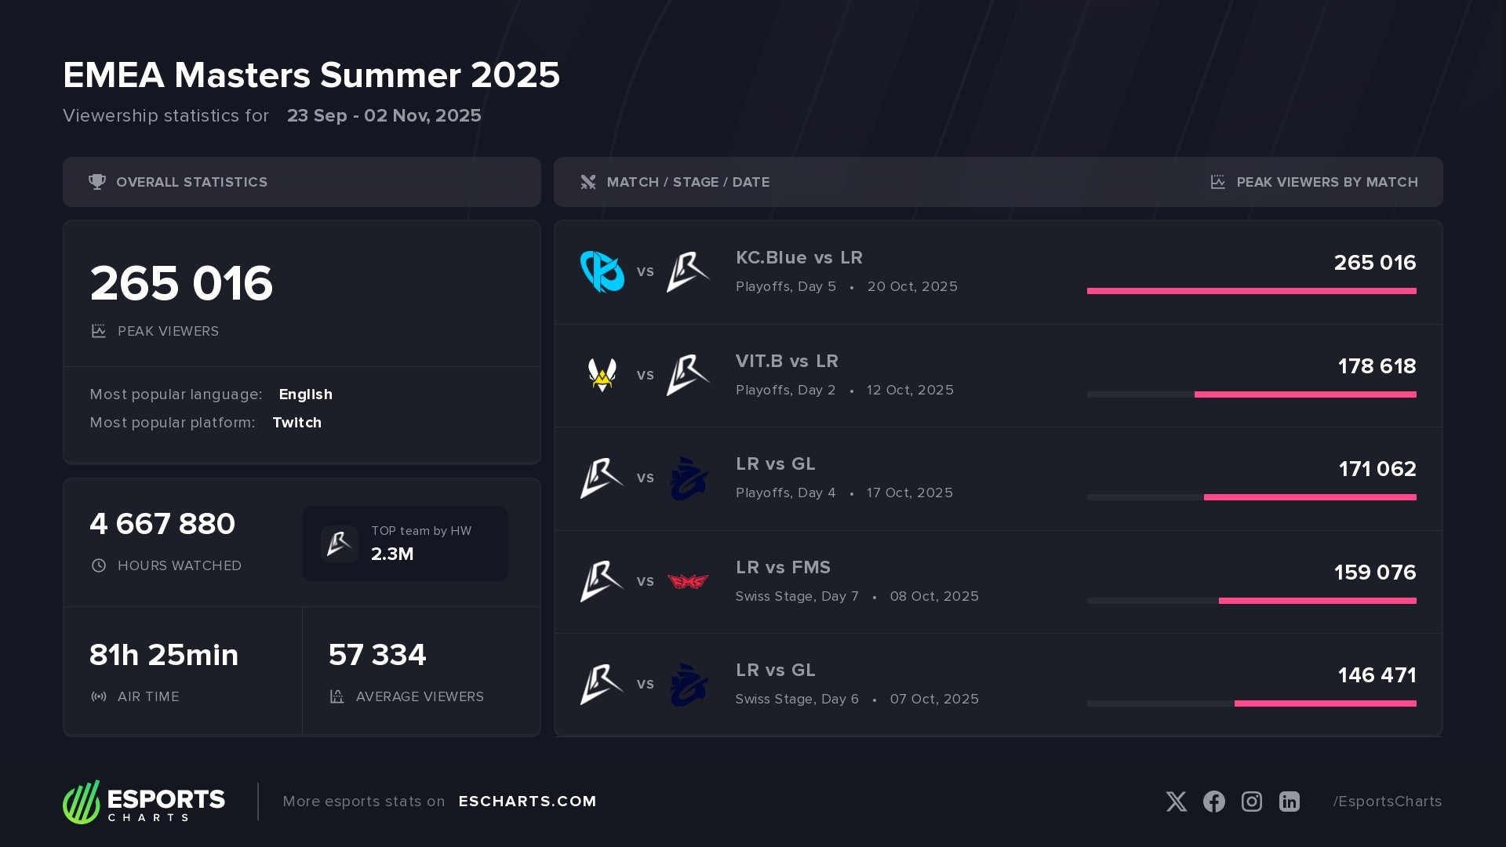Select the Peak Viewers By Match header
The width and height of the screenshot is (1506, 847).
coord(1326,182)
